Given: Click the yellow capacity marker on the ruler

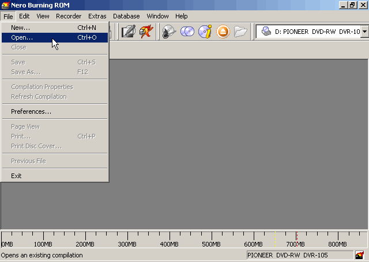Looking at the screenshot, I should click(275, 239).
